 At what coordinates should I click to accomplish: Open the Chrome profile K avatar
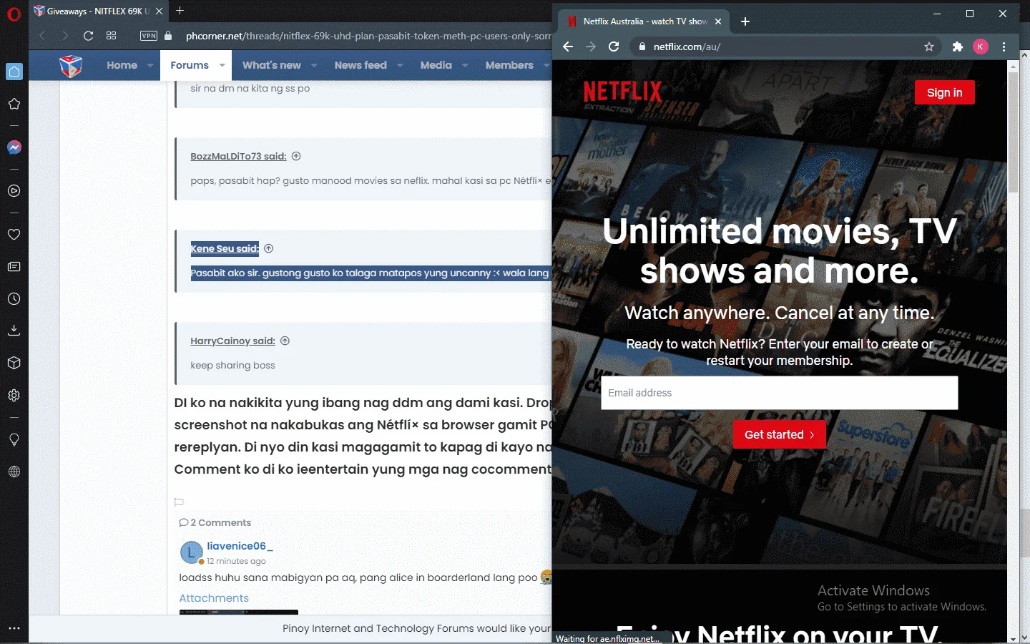coord(981,47)
